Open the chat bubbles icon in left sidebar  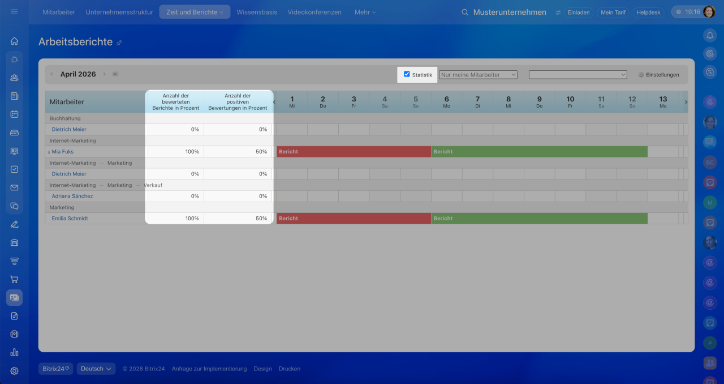(14, 206)
